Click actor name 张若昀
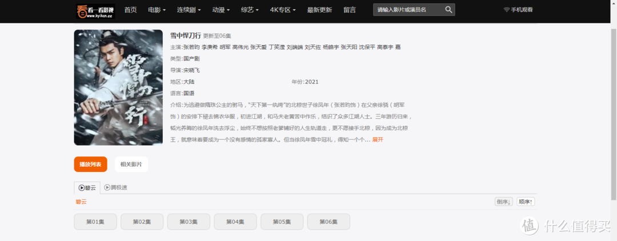Image resolution: width=617 pixels, height=241 pixels. tap(191, 47)
